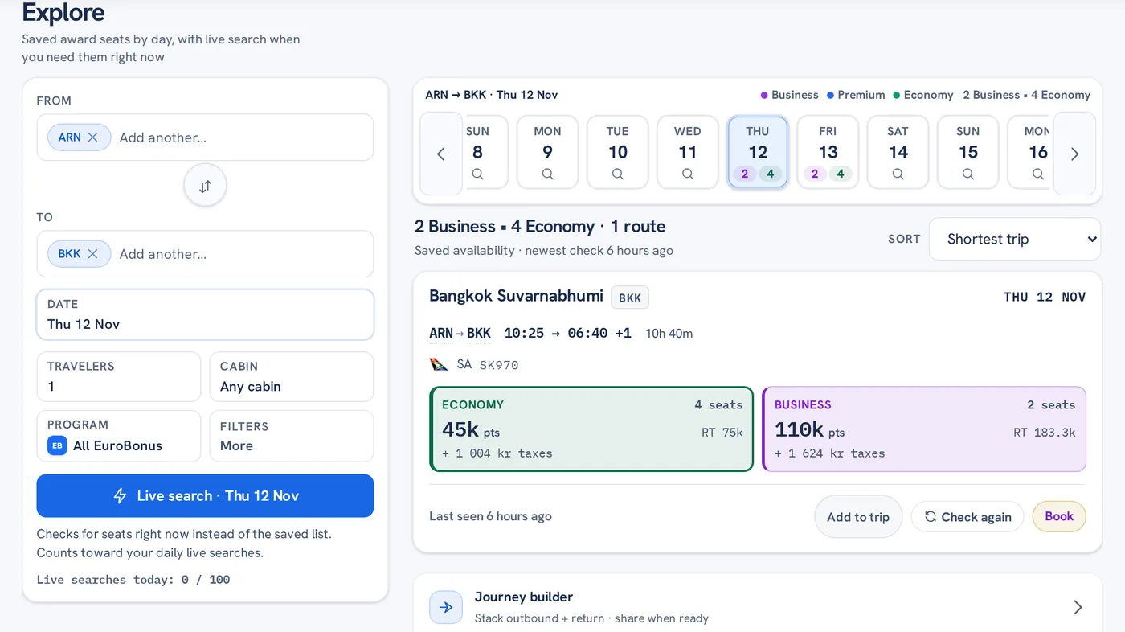Select Friday 13 in the date strip

828,152
